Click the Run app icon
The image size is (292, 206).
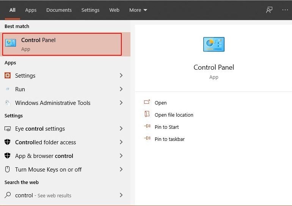(8, 89)
